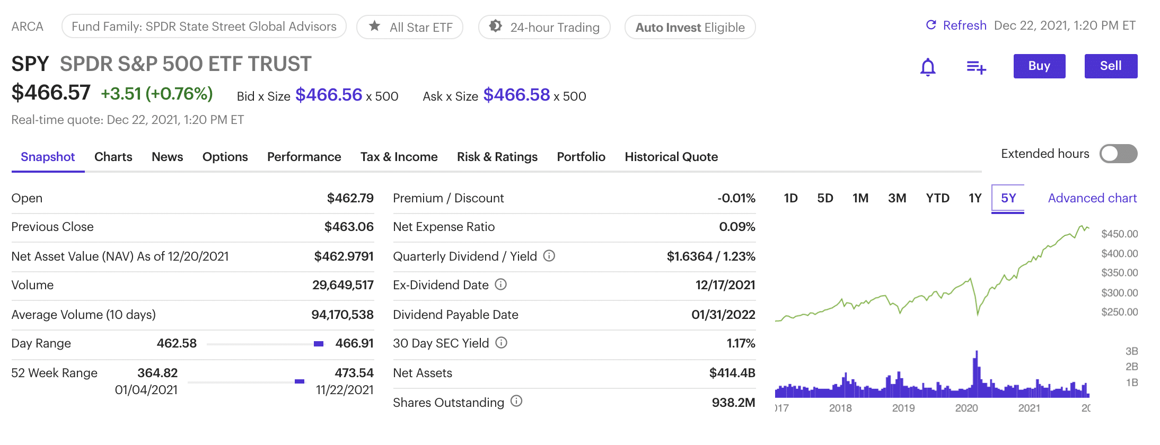Open Shares Outstanding info icon

tap(516, 401)
